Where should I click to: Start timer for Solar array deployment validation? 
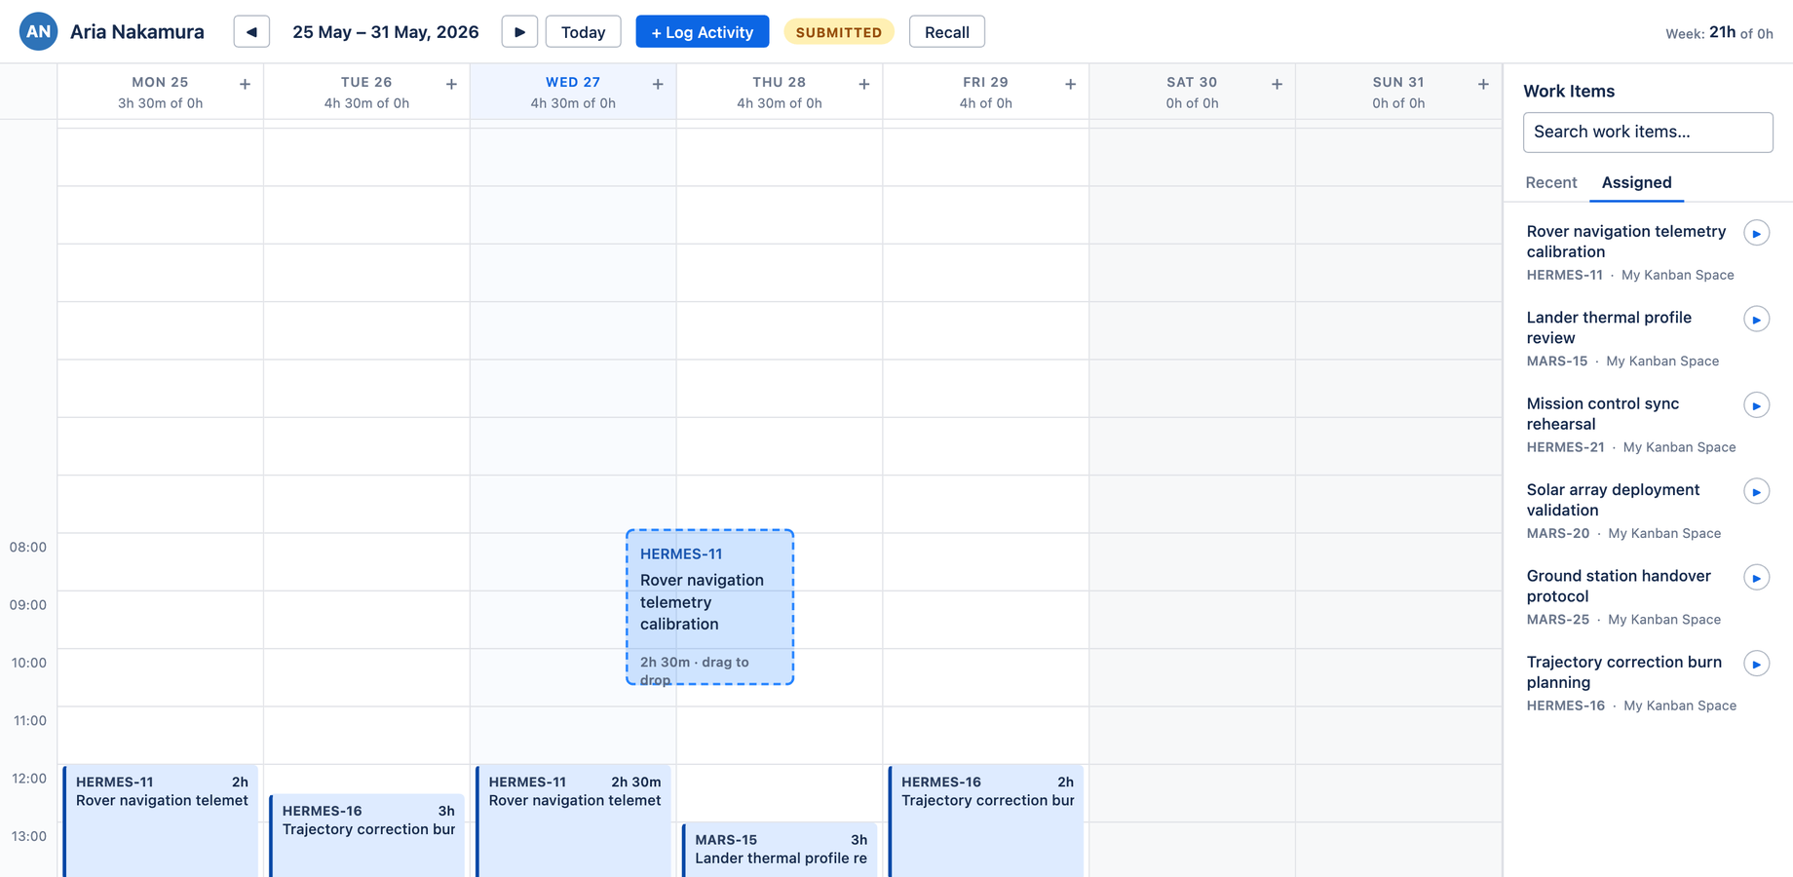pyautogui.click(x=1756, y=491)
